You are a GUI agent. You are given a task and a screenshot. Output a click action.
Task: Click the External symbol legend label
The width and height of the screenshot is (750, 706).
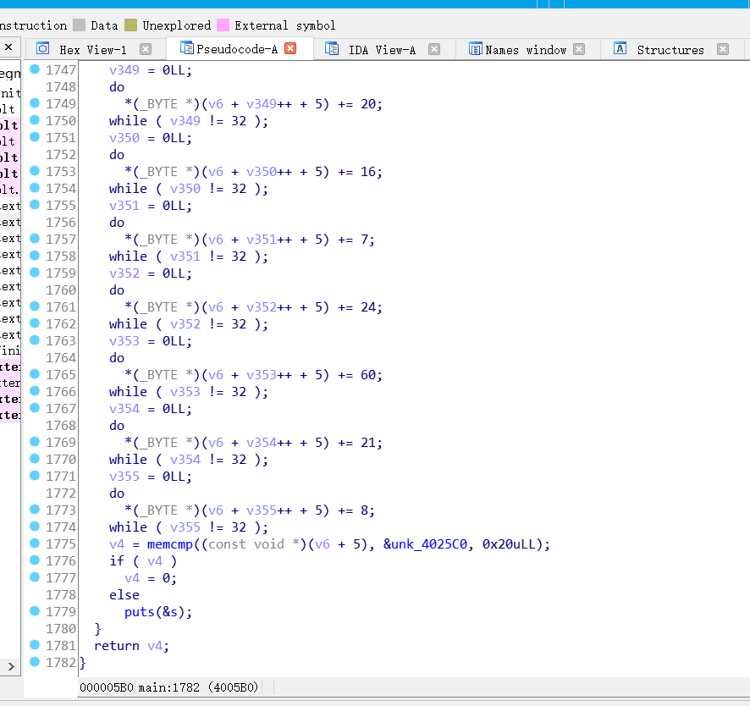click(285, 25)
